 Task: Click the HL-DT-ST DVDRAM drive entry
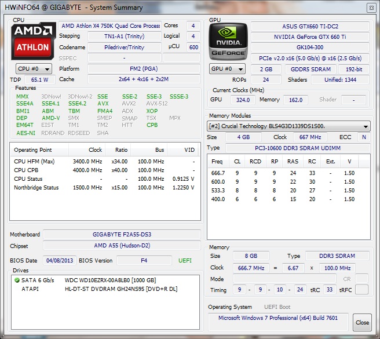(x=121, y=289)
